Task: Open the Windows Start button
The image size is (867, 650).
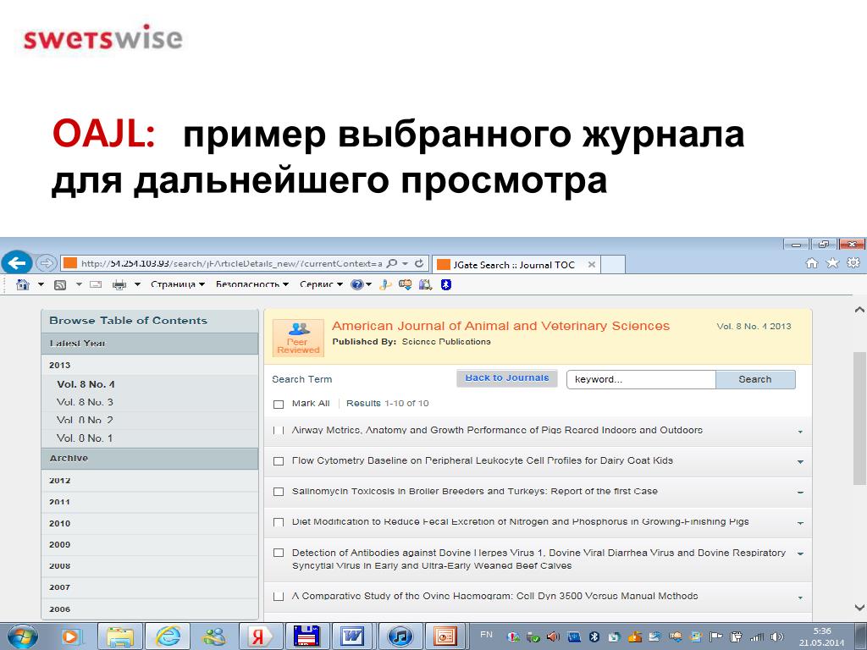Action: click(x=22, y=636)
